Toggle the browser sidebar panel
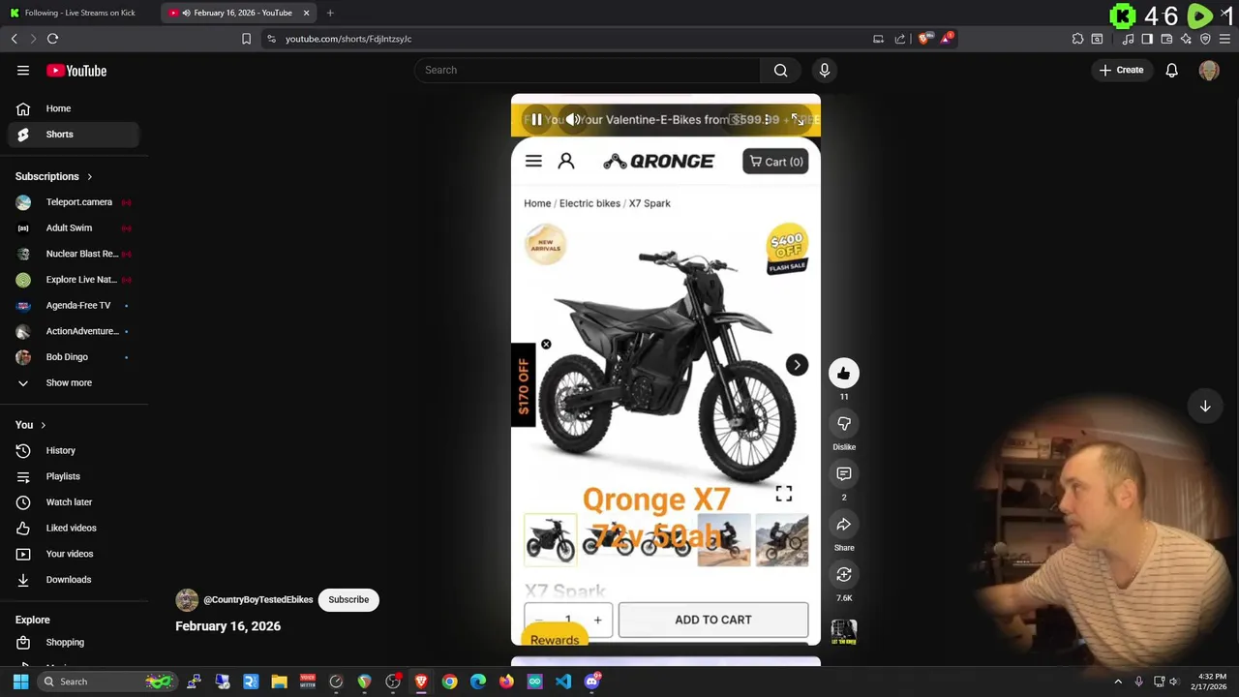Screen dimensions: 1239x697 point(1147,39)
